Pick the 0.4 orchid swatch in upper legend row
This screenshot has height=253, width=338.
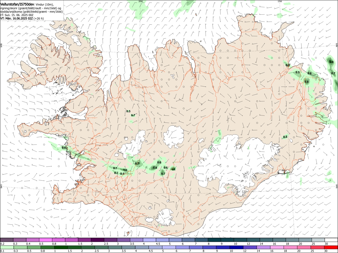[x=33, y=240]
